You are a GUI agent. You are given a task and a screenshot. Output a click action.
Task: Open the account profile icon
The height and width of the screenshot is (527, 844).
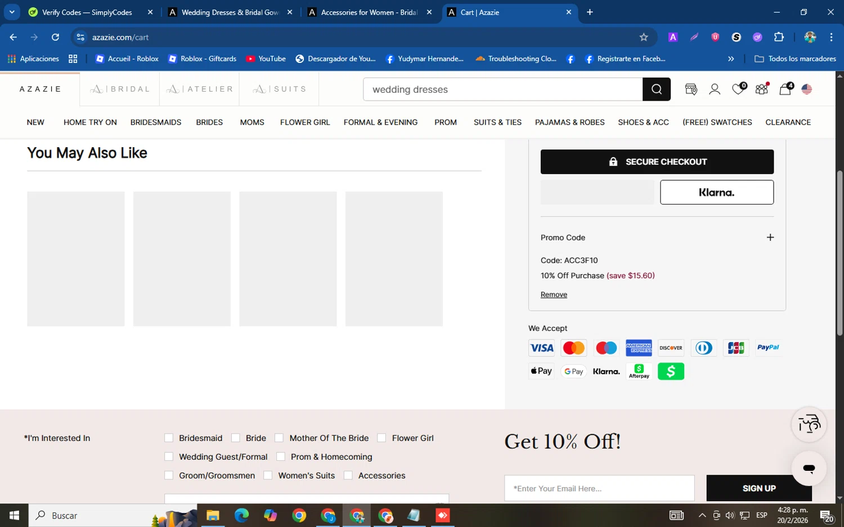tap(715, 89)
